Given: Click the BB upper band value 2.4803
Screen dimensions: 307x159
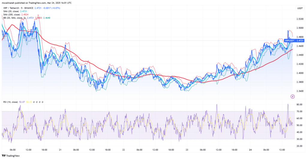Looking at the screenshot, I should tap(38, 18).
